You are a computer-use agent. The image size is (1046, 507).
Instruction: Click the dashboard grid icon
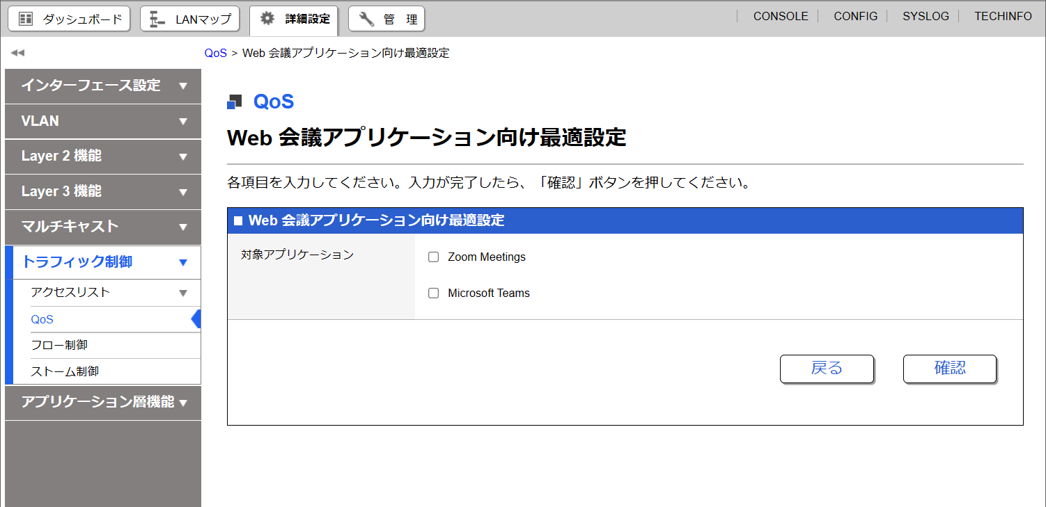(x=26, y=19)
